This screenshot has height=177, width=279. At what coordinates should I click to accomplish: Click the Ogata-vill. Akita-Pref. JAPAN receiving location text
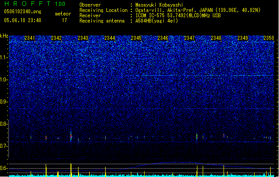pyautogui.click(x=198, y=10)
